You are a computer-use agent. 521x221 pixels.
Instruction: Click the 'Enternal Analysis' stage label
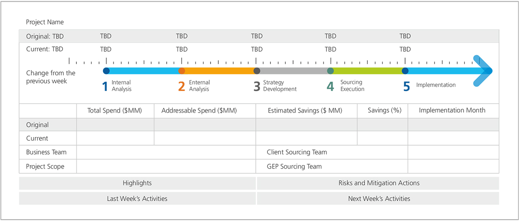(199, 86)
